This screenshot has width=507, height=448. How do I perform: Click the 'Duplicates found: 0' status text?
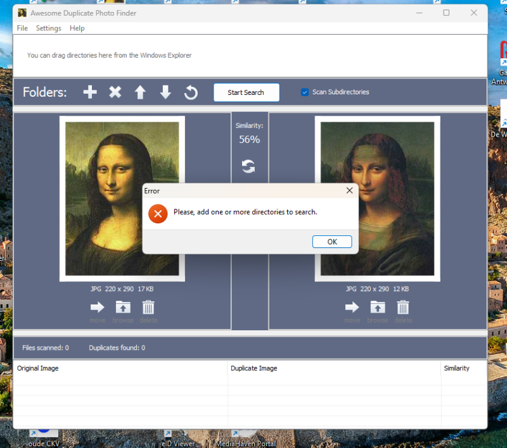click(x=117, y=347)
